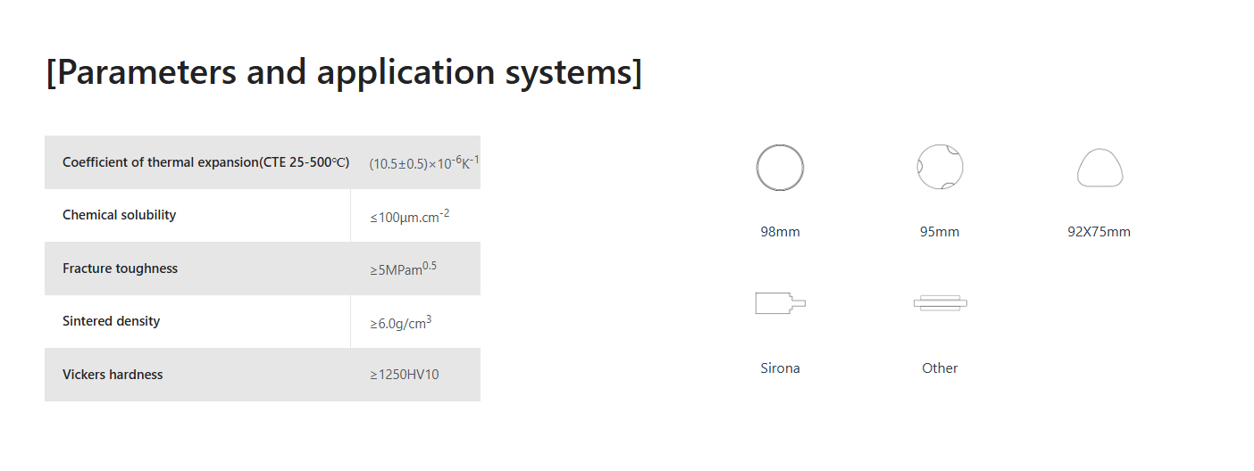The width and height of the screenshot is (1254, 471).
Task: Click the 92X75mm label
Action: tap(1099, 232)
